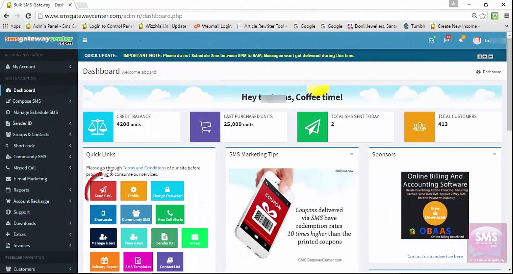Toggle the sidebar hamburger menu
This screenshot has height=274, width=513.
click(x=85, y=40)
